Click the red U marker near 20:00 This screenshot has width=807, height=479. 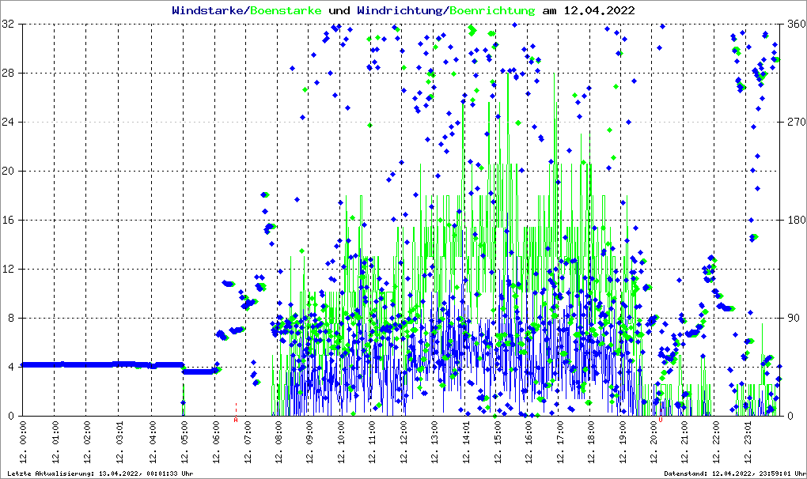661,420
